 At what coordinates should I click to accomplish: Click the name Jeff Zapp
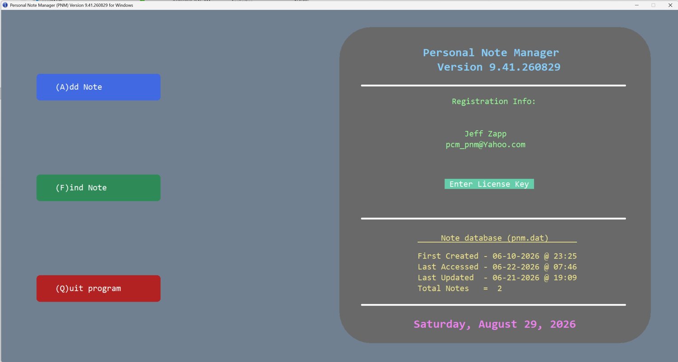pos(485,134)
